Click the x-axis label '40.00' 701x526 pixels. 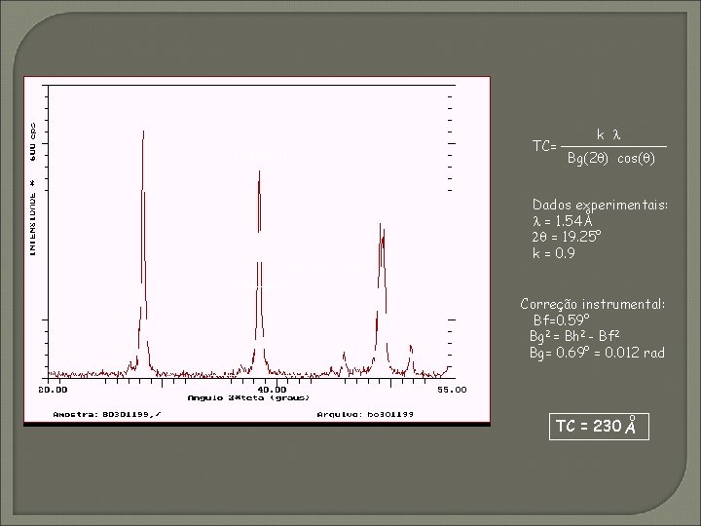click(273, 390)
